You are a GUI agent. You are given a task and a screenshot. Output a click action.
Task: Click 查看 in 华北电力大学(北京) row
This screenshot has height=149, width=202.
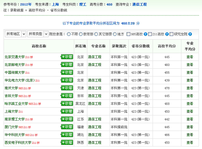[x=190, y=80]
